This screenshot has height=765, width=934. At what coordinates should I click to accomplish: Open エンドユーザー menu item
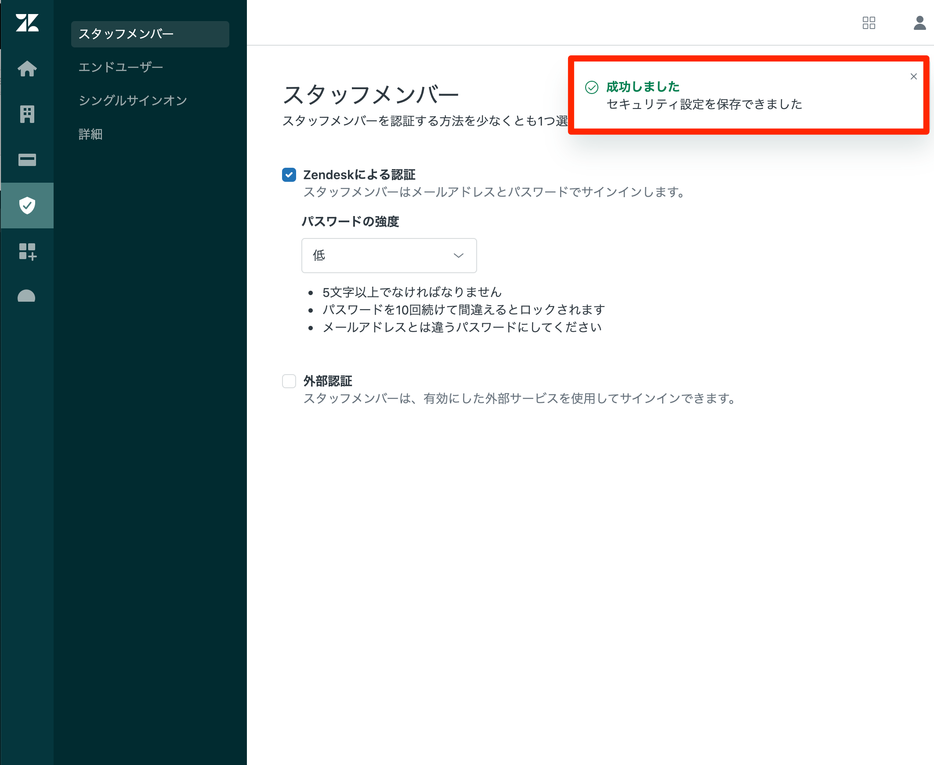(x=121, y=68)
